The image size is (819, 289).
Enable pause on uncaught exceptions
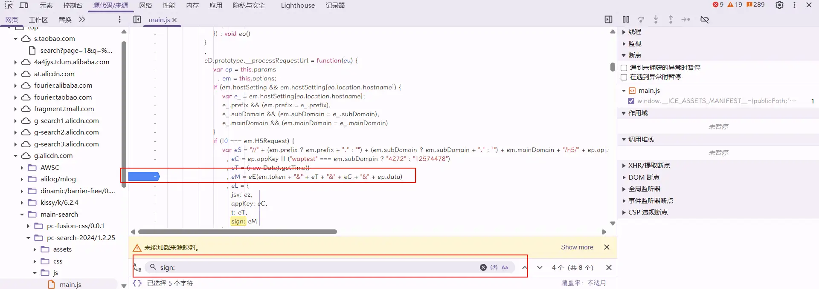point(624,68)
